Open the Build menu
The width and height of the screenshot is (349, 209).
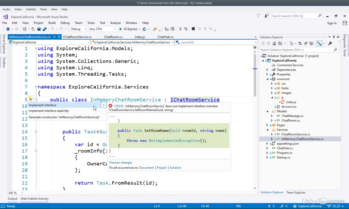(x=52, y=23)
